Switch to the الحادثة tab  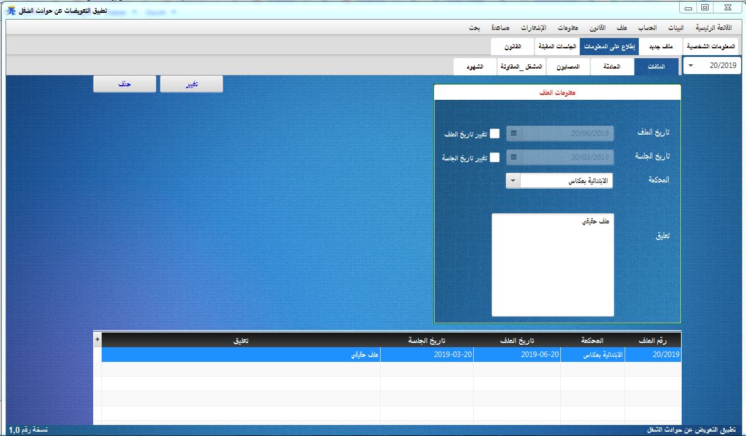[612, 67]
